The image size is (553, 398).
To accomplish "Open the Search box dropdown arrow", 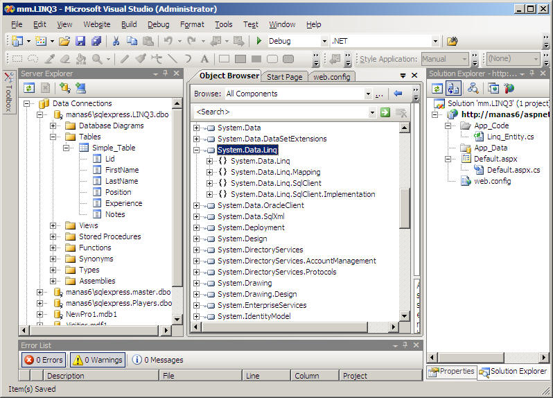I will pos(372,112).
